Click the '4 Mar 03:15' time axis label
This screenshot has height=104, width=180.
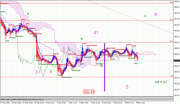coord(118,103)
